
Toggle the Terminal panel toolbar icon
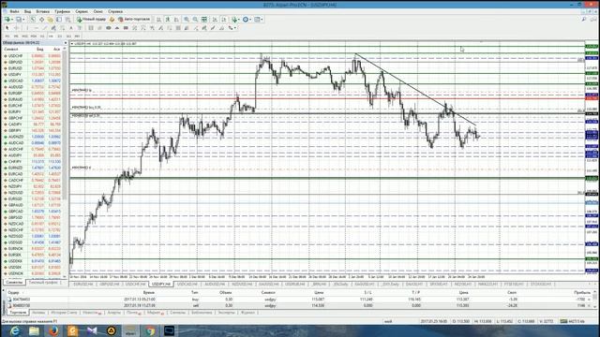coord(59,19)
